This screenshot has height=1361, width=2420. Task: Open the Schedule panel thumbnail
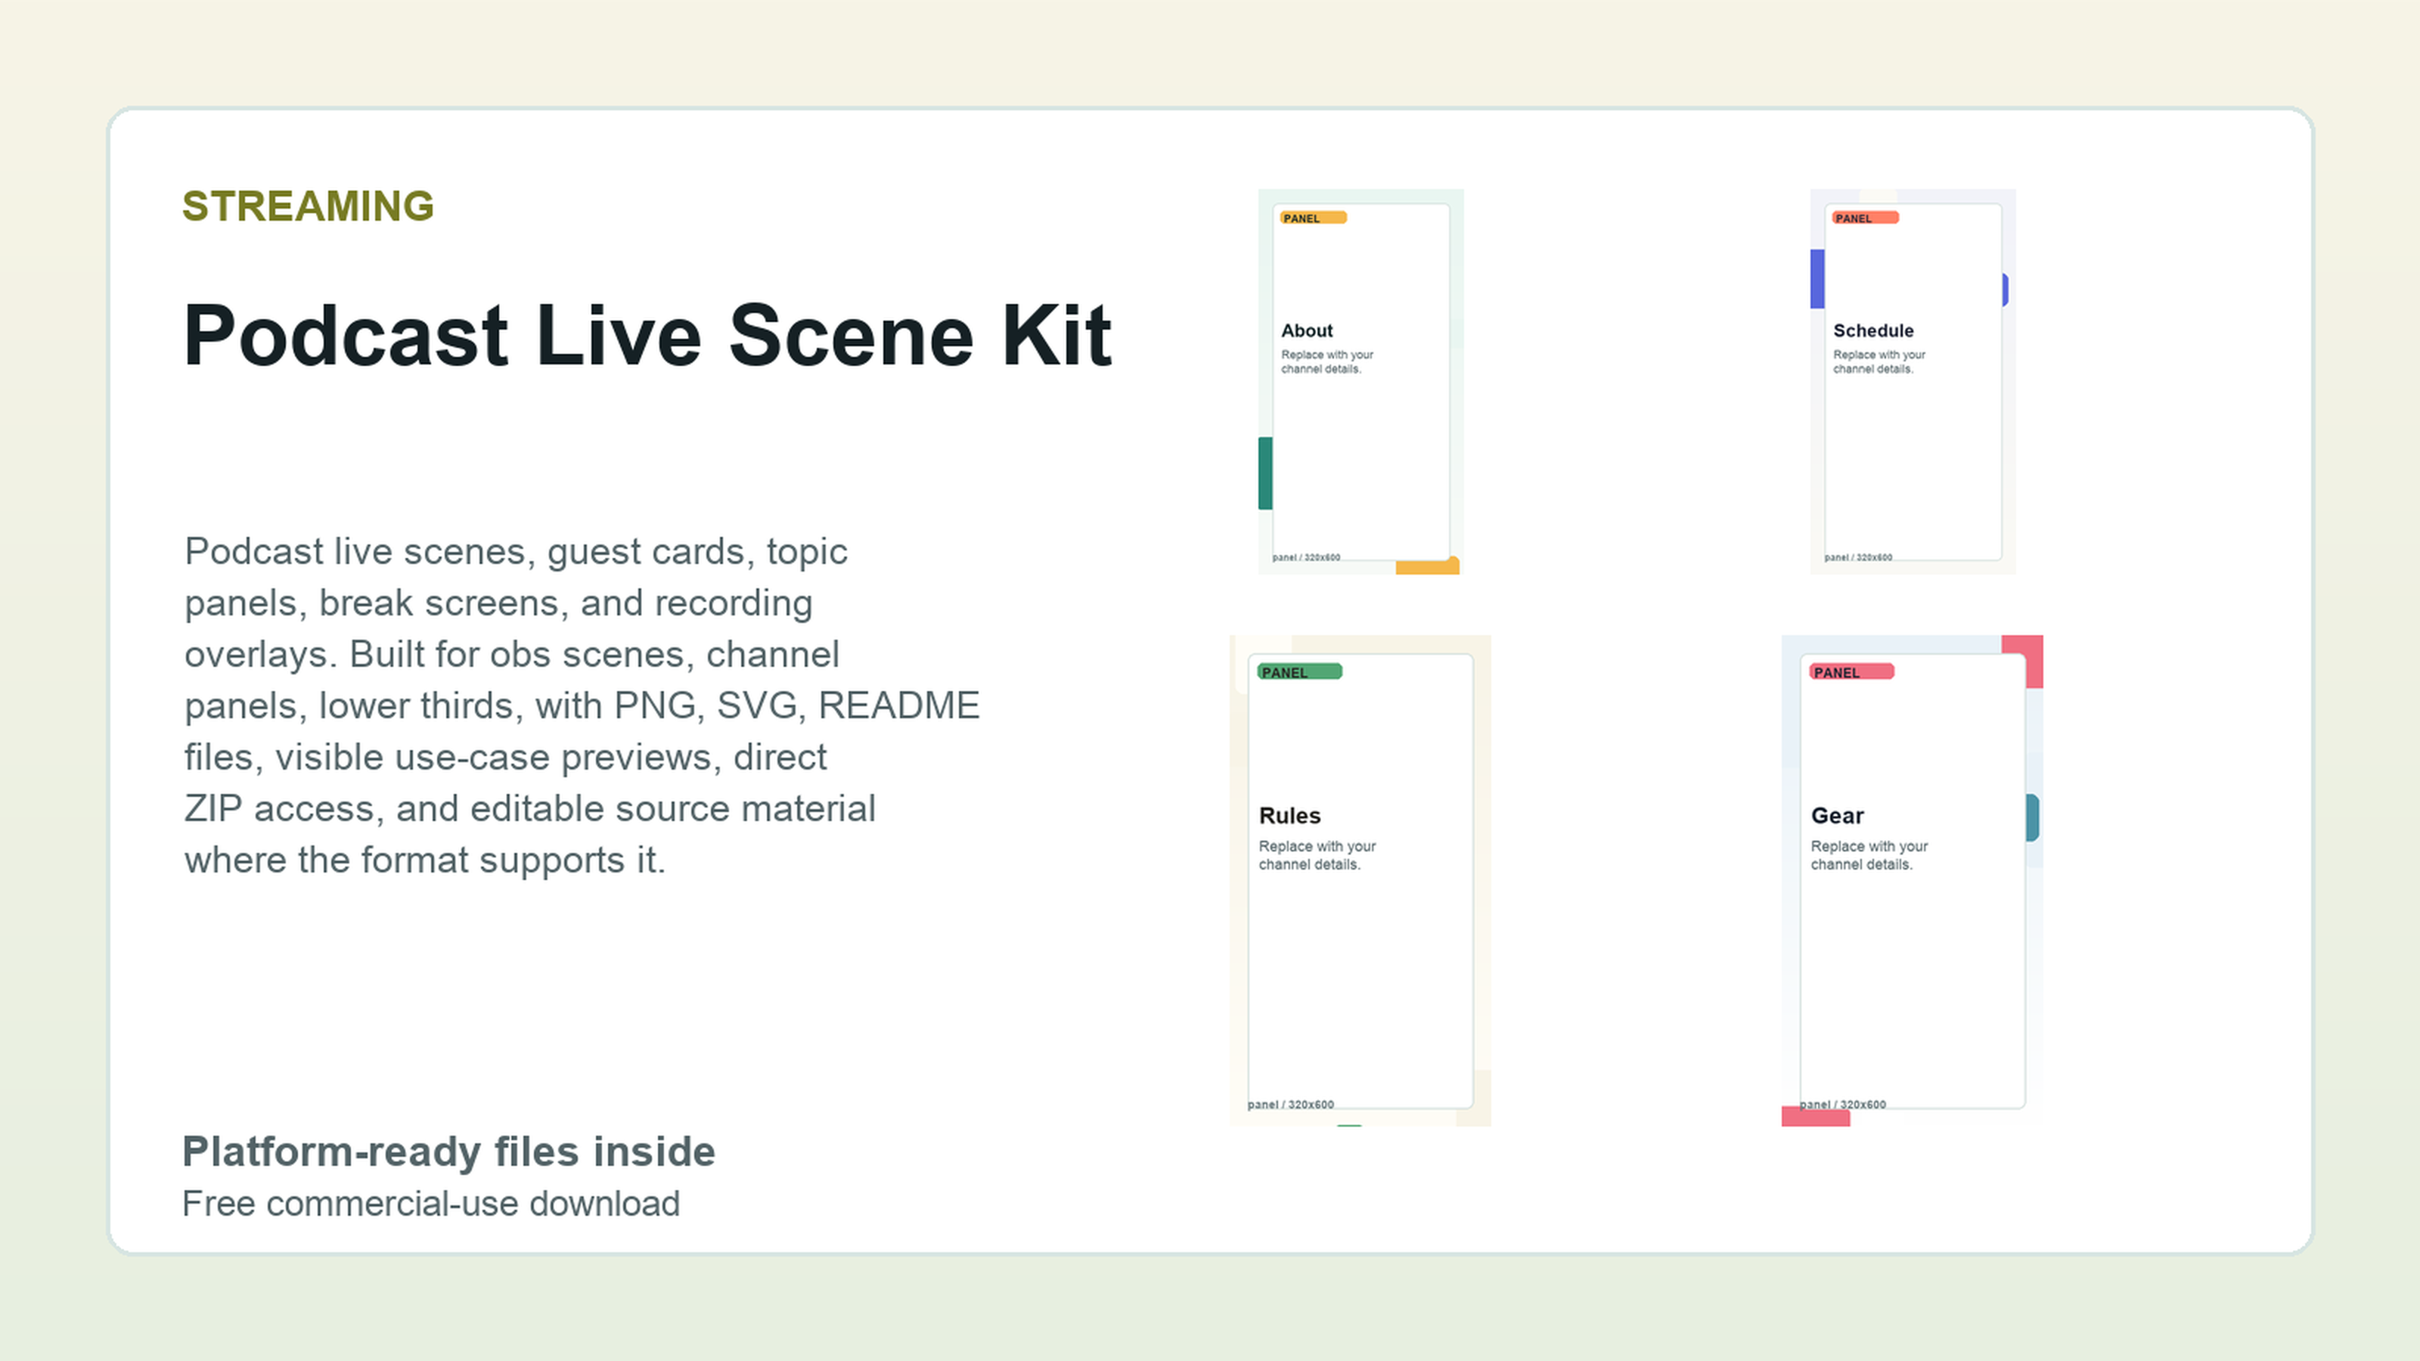1913,381
